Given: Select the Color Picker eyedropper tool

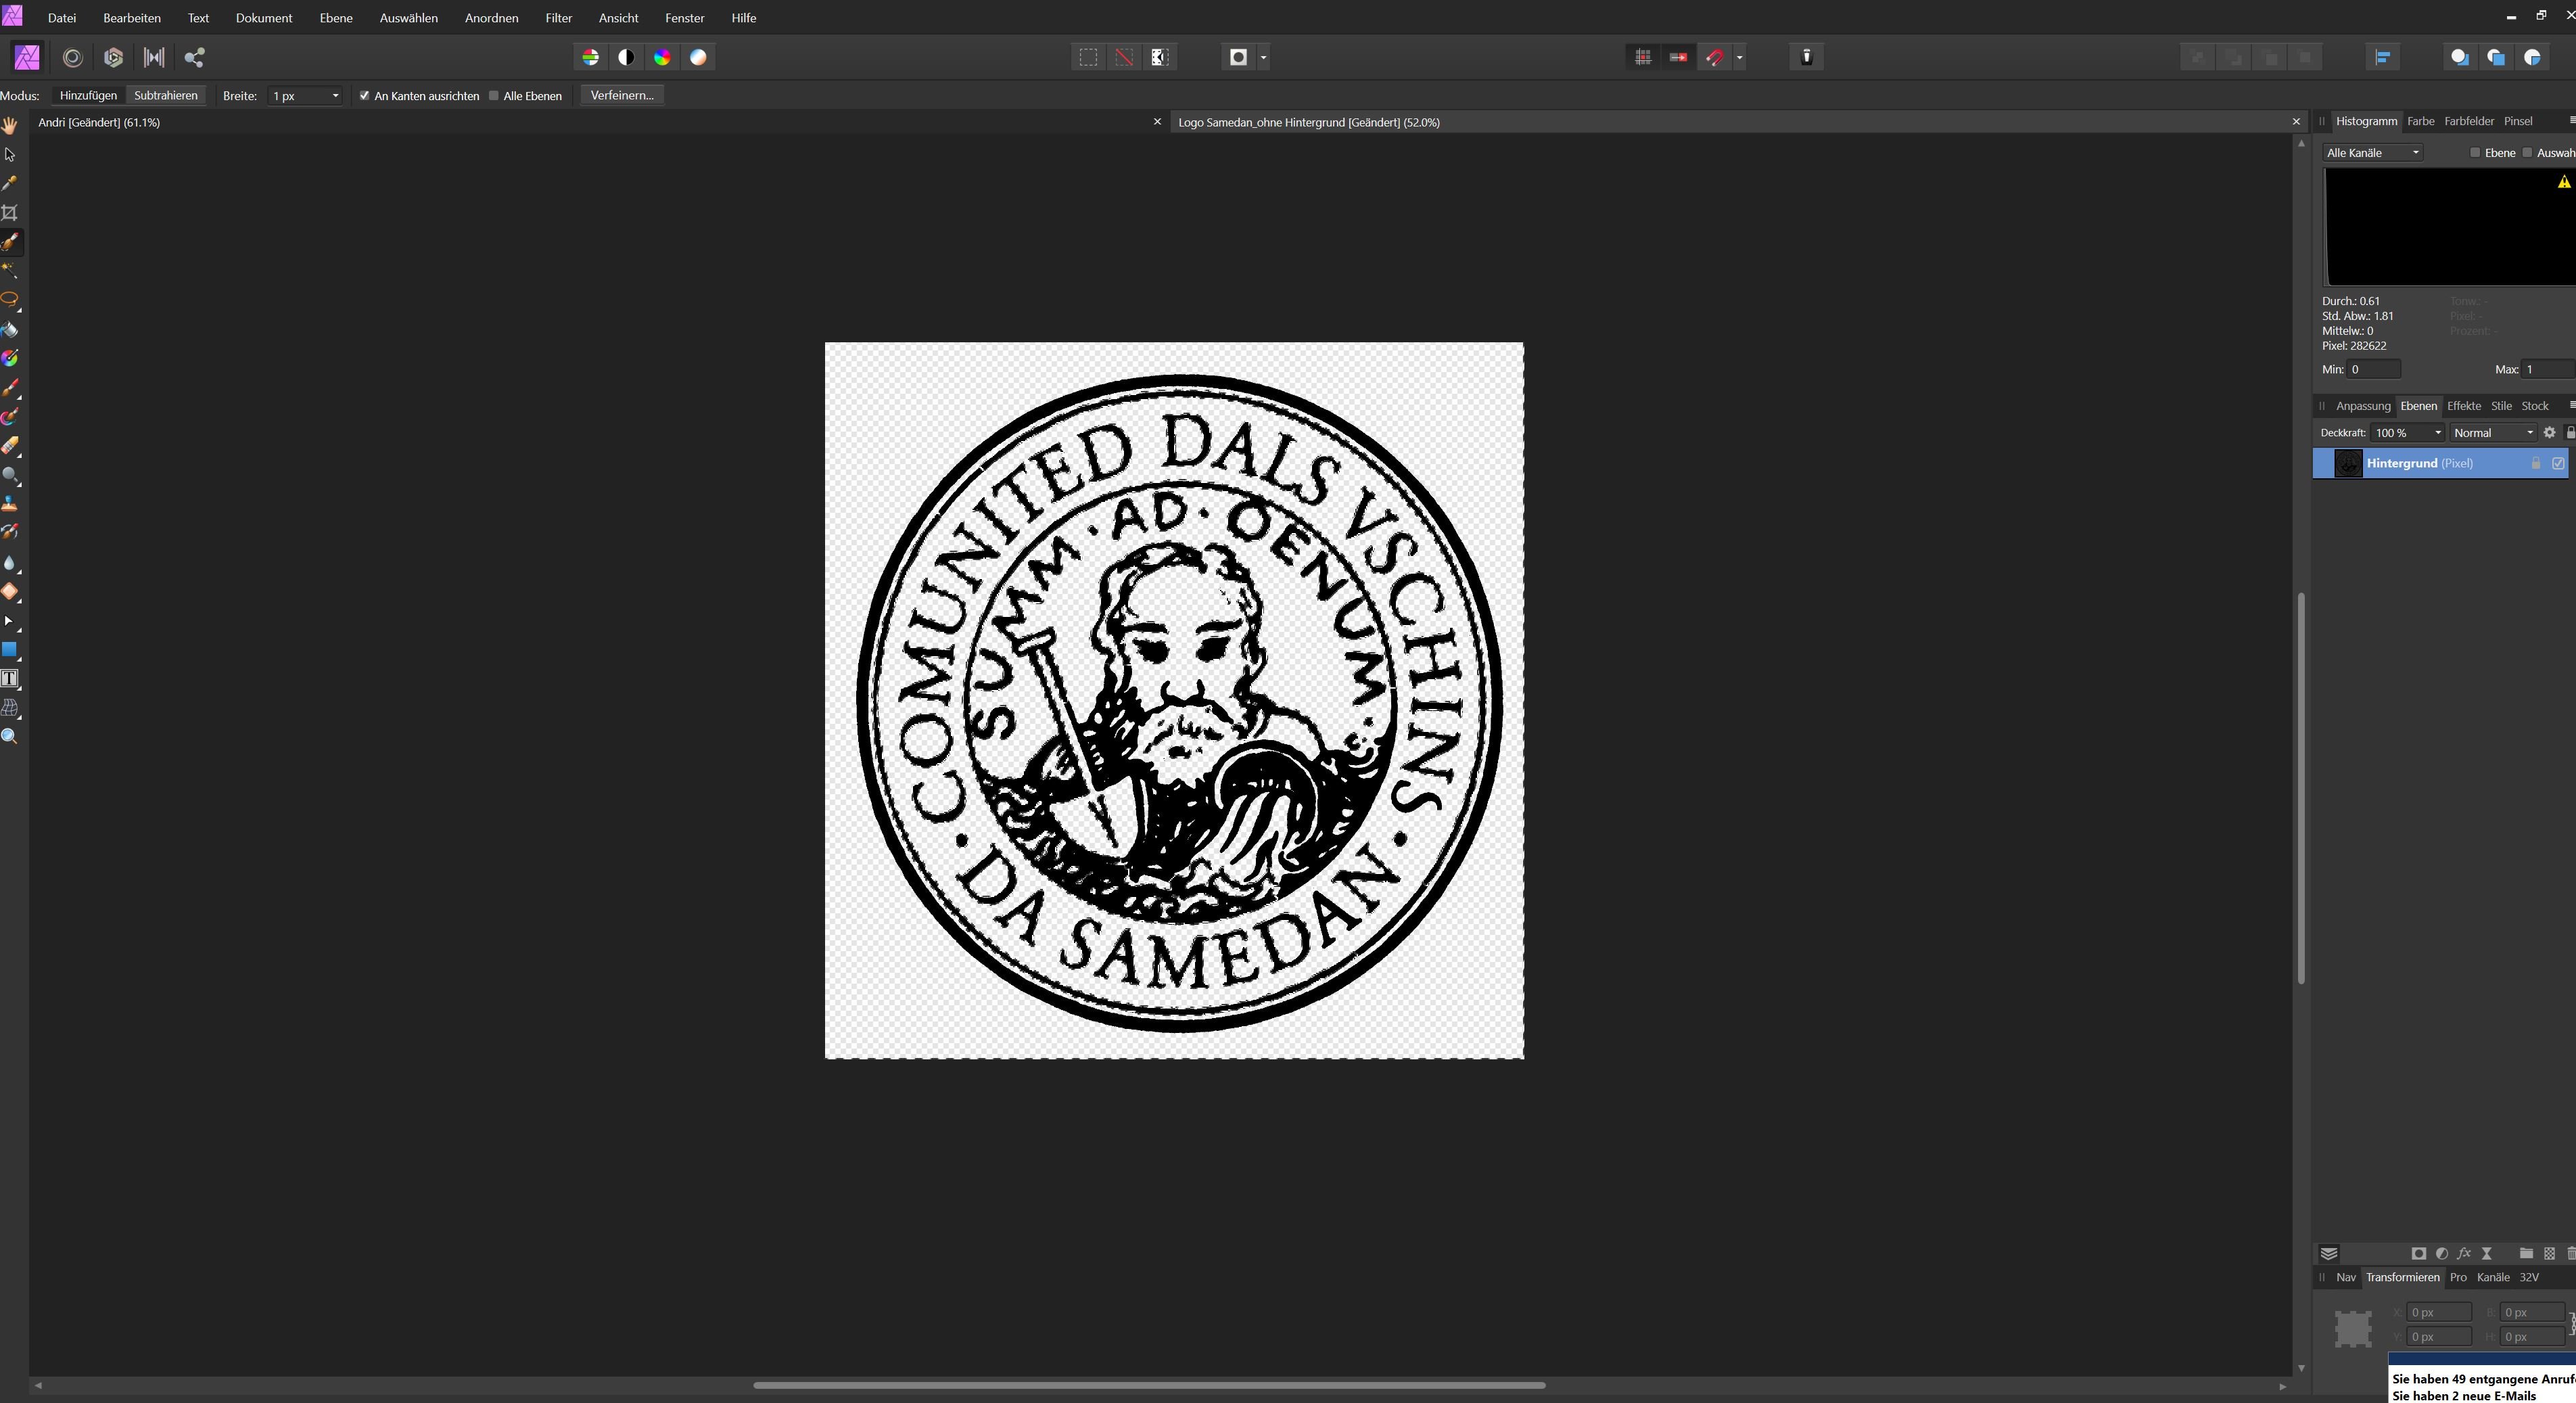Looking at the screenshot, I should 10,184.
